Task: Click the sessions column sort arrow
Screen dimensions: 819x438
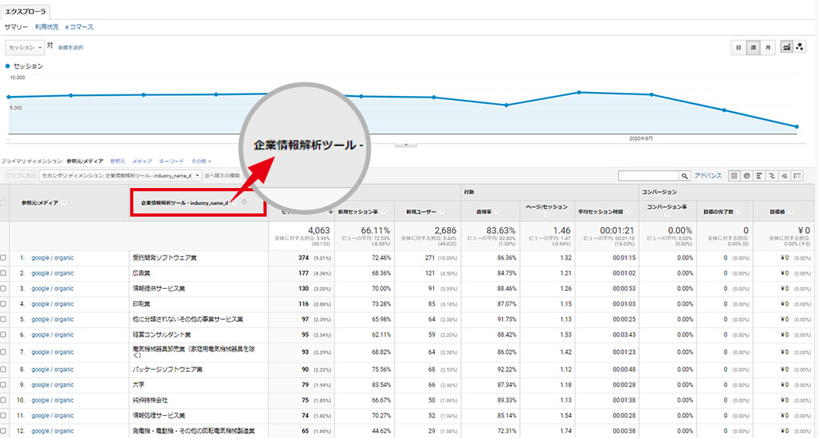Action: (x=331, y=211)
